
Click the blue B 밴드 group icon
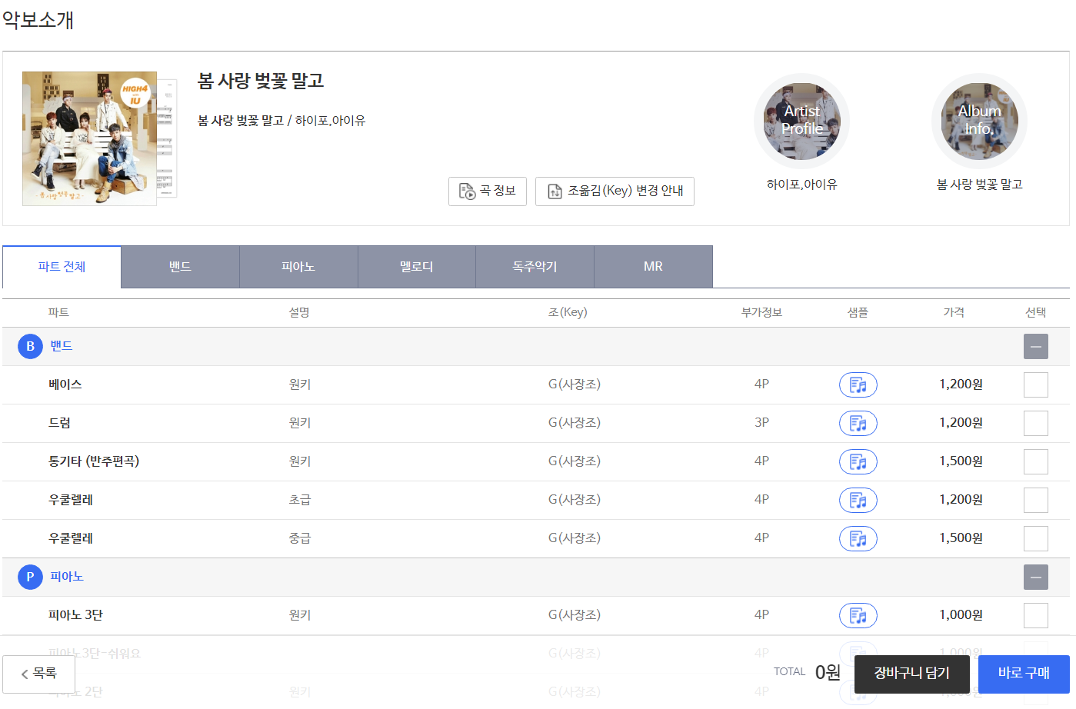pyautogui.click(x=30, y=346)
